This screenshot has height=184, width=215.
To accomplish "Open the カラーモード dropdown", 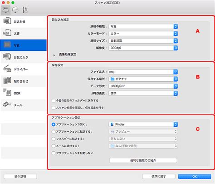I will [143, 34].
